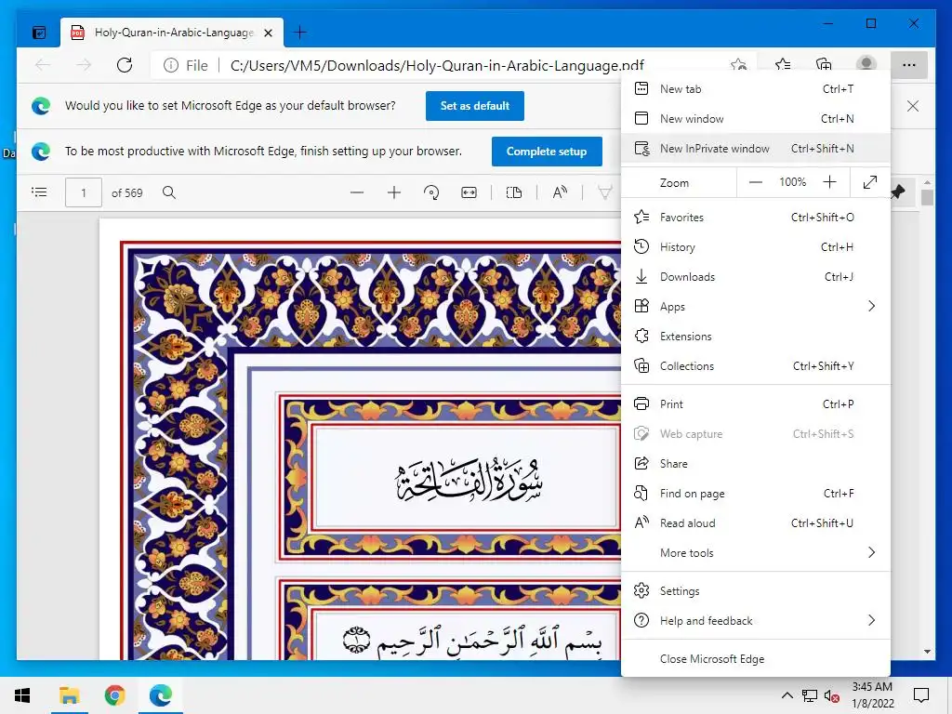The width and height of the screenshot is (952, 714).
Task: Start Read aloud from the PDF toolbar
Action: point(560,192)
